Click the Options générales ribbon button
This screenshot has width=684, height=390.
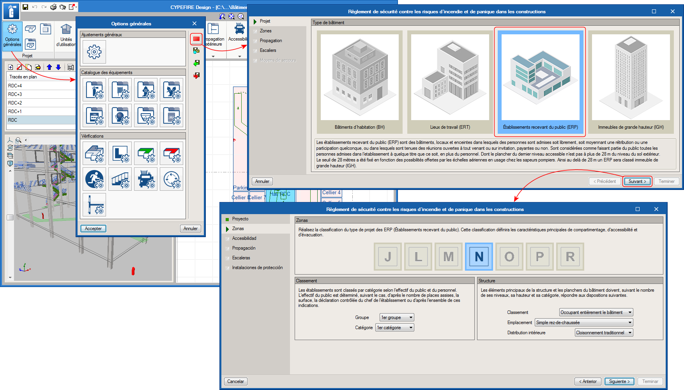coord(12,36)
